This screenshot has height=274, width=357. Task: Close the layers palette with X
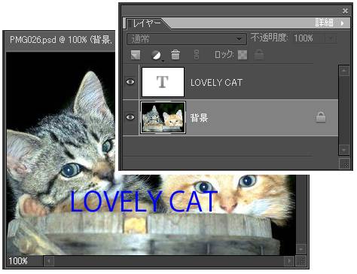tap(346, 11)
